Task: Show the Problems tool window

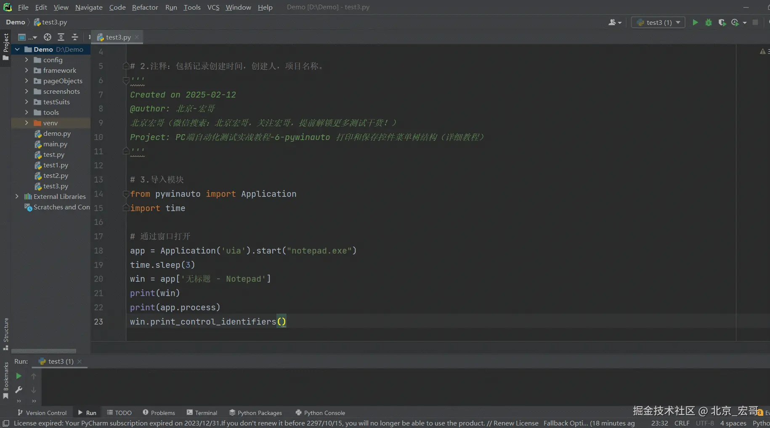Action: (x=159, y=412)
